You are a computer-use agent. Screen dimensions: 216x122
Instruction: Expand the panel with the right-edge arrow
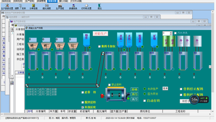coord(210,67)
